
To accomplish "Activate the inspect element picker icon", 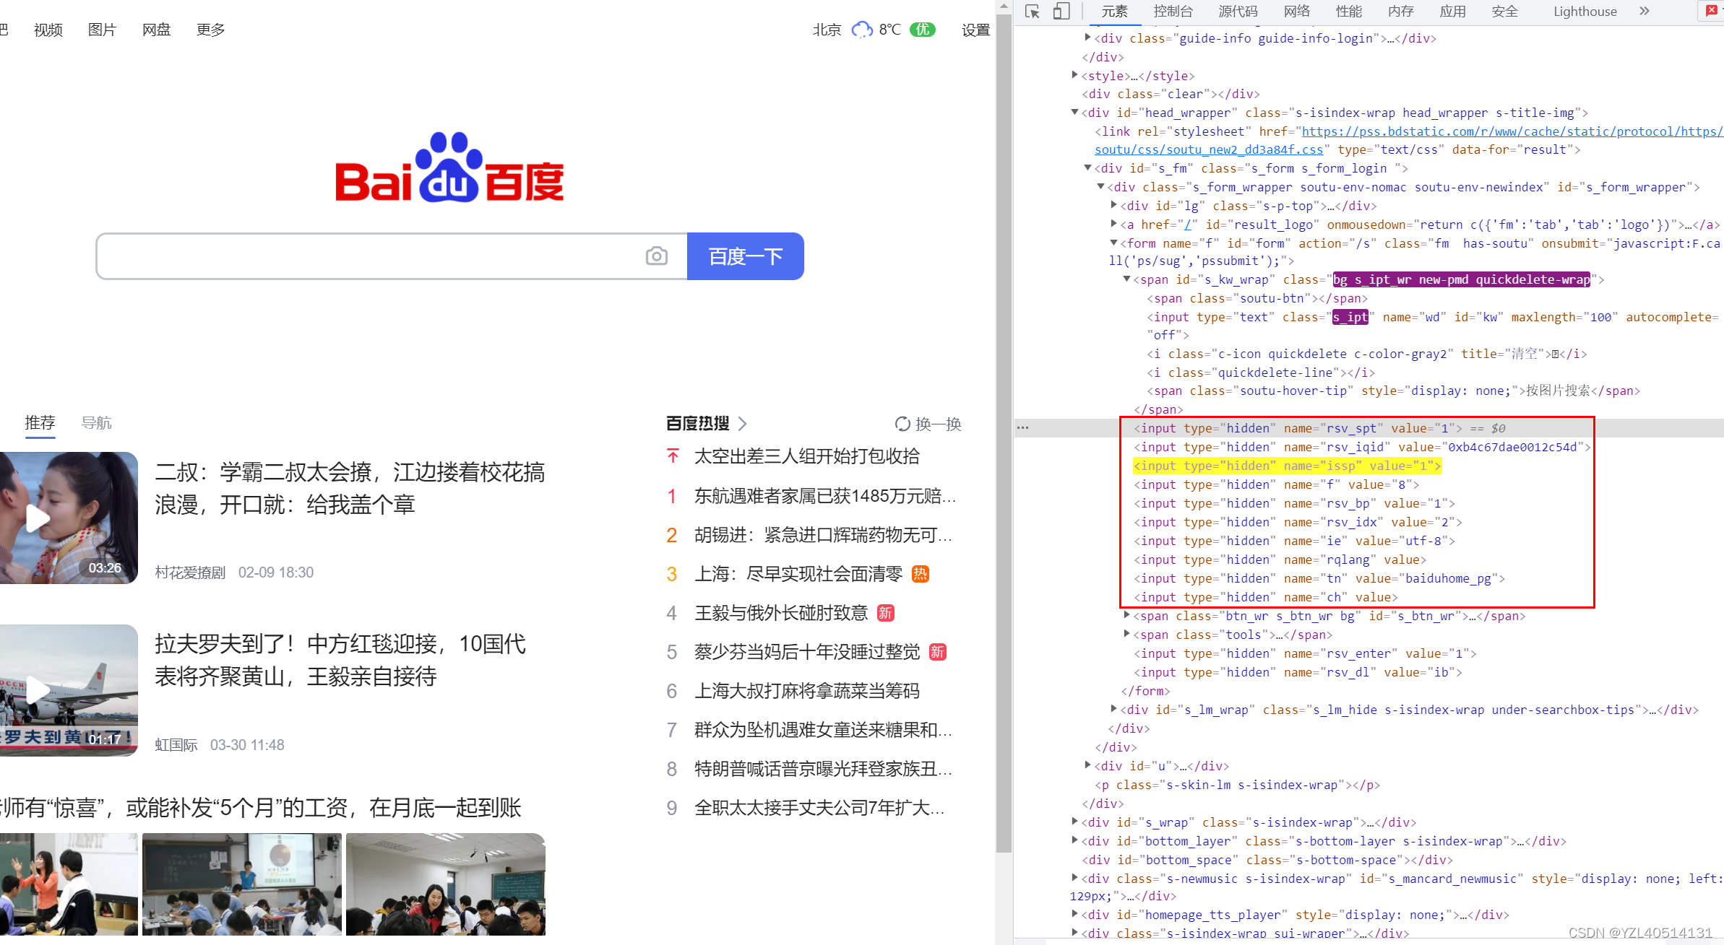I will [1032, 12].
